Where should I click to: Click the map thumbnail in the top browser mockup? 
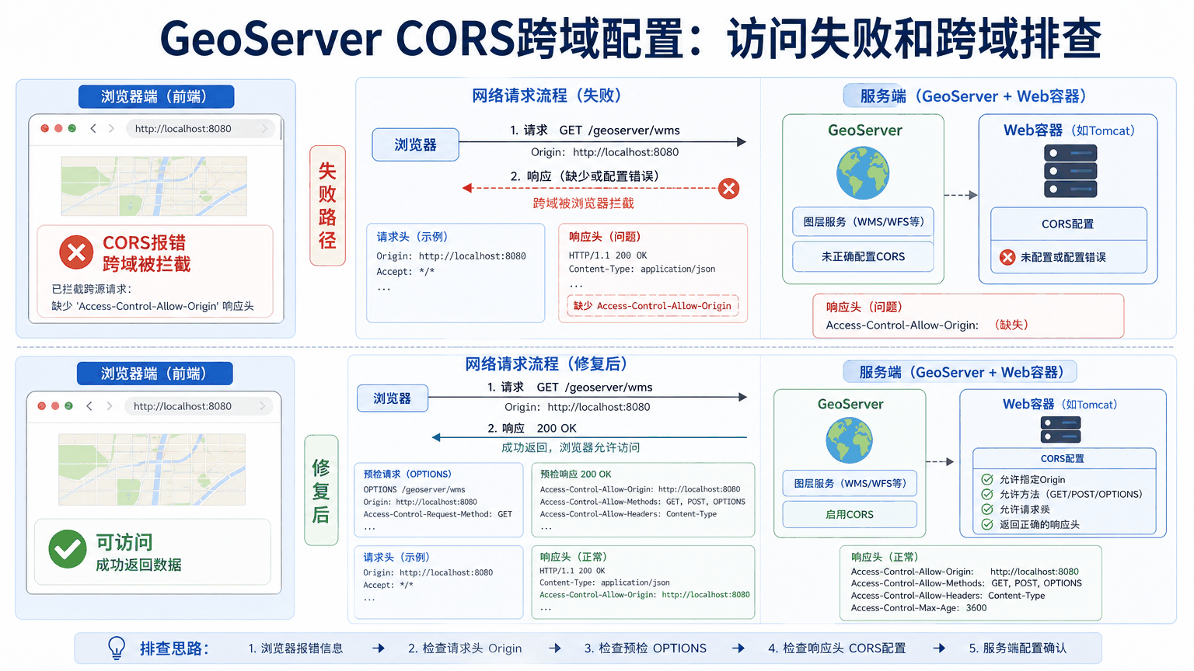pyautogui.click(x=154, y=186)
